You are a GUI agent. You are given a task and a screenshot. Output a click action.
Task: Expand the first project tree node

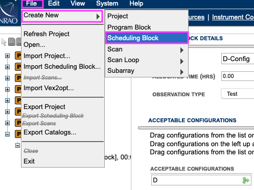[7, 56]
